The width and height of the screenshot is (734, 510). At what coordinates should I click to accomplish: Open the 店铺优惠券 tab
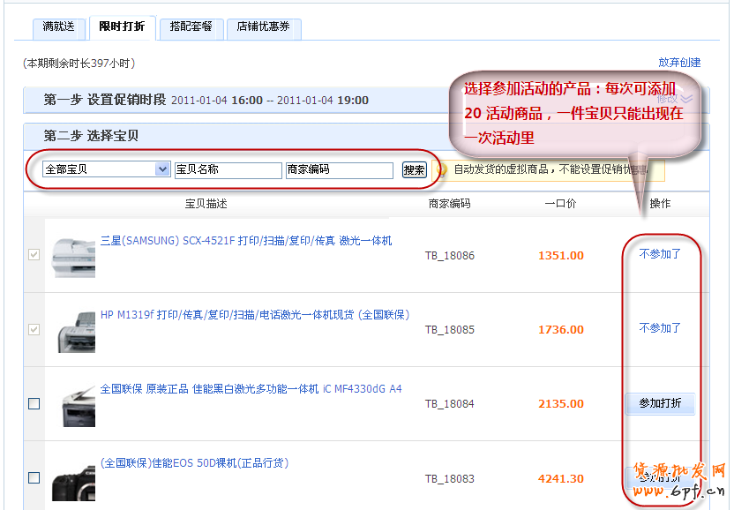coord(263,27)
